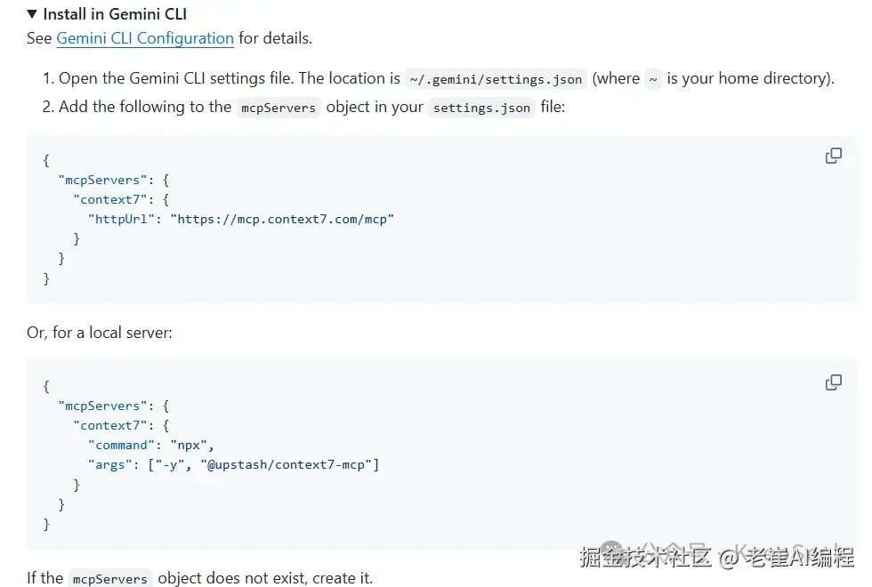Copy the httpUrl JSON snippet using copy icon
This screenshot has width=872, height=587.
pyautogui.click(x=833, y=156)
